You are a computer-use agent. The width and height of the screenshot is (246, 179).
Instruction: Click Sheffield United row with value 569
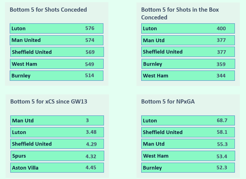[x=57, y=52]
